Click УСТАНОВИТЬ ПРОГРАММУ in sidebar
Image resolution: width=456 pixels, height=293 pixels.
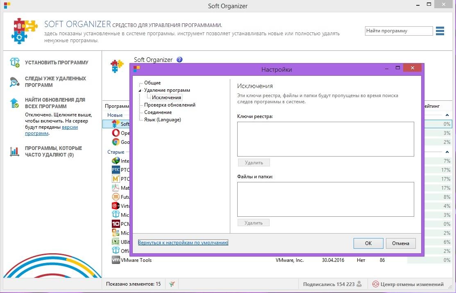click(x=57, y=63)
